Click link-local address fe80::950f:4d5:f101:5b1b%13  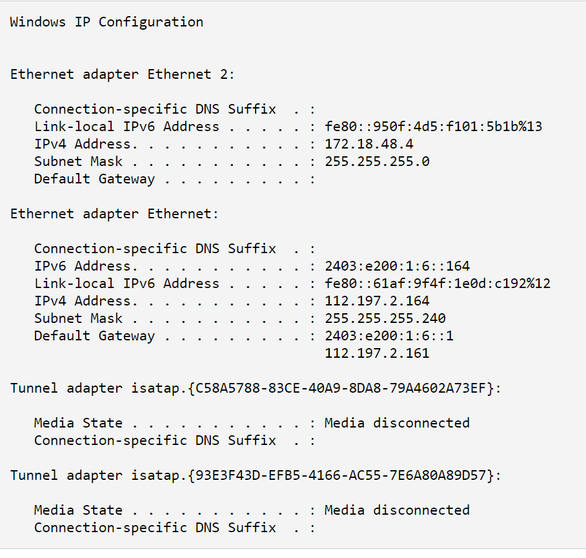[x=433, y=127]
